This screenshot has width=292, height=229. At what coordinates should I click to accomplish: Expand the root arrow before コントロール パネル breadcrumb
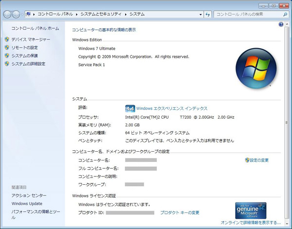[x=34, y=14]
